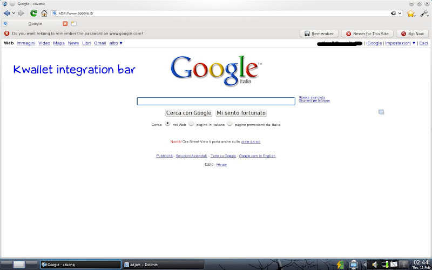Open the battery power tray icon
This screenshot has height=270, width=432.
341,265
